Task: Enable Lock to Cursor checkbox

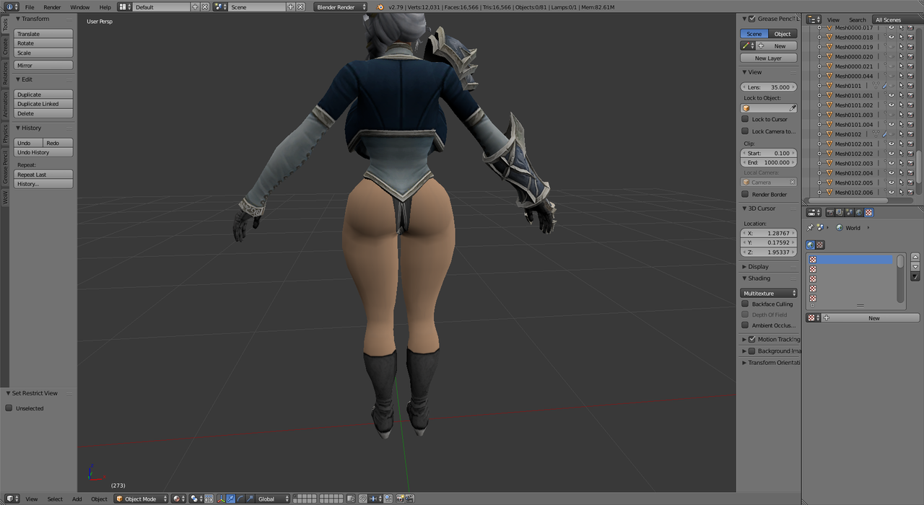Action: point(745,119)
